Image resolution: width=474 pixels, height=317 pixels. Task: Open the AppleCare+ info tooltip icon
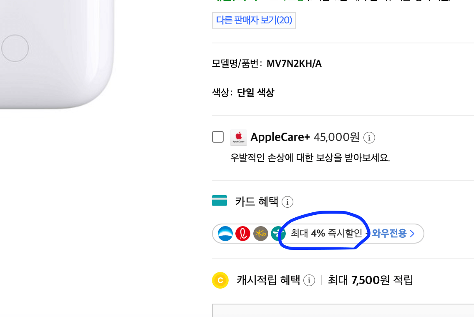369,138
